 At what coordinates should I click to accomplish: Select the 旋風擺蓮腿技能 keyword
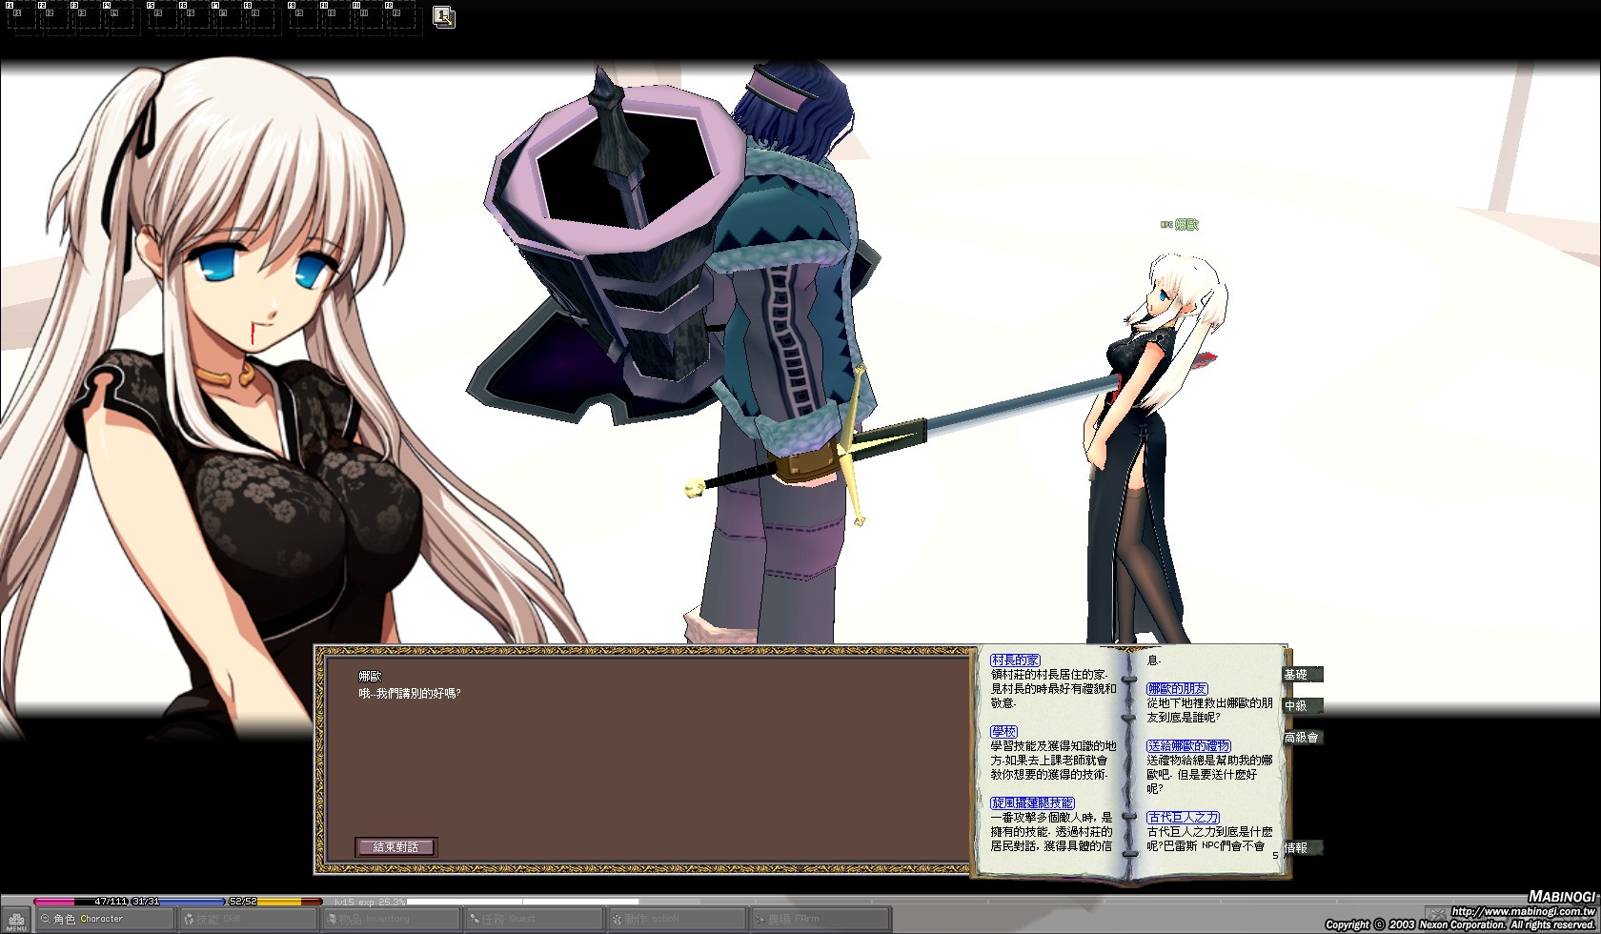(x=1032, y=803)
